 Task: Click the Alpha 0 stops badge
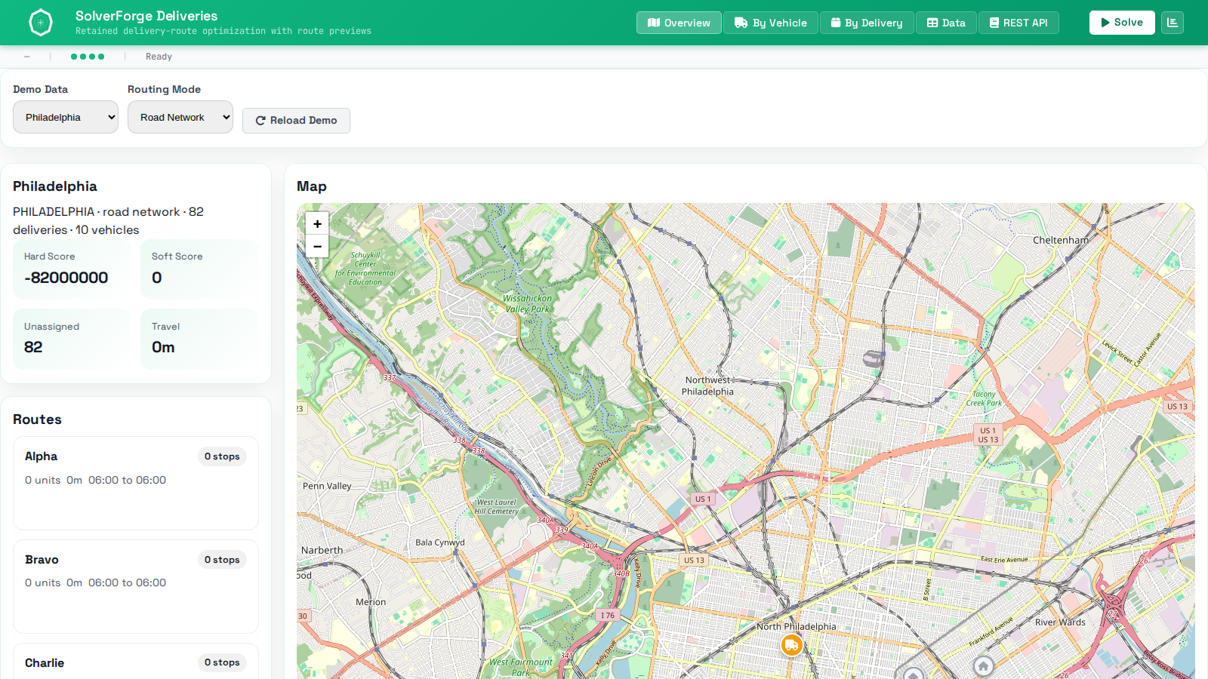pyautogui.click(x=222, y=456)
